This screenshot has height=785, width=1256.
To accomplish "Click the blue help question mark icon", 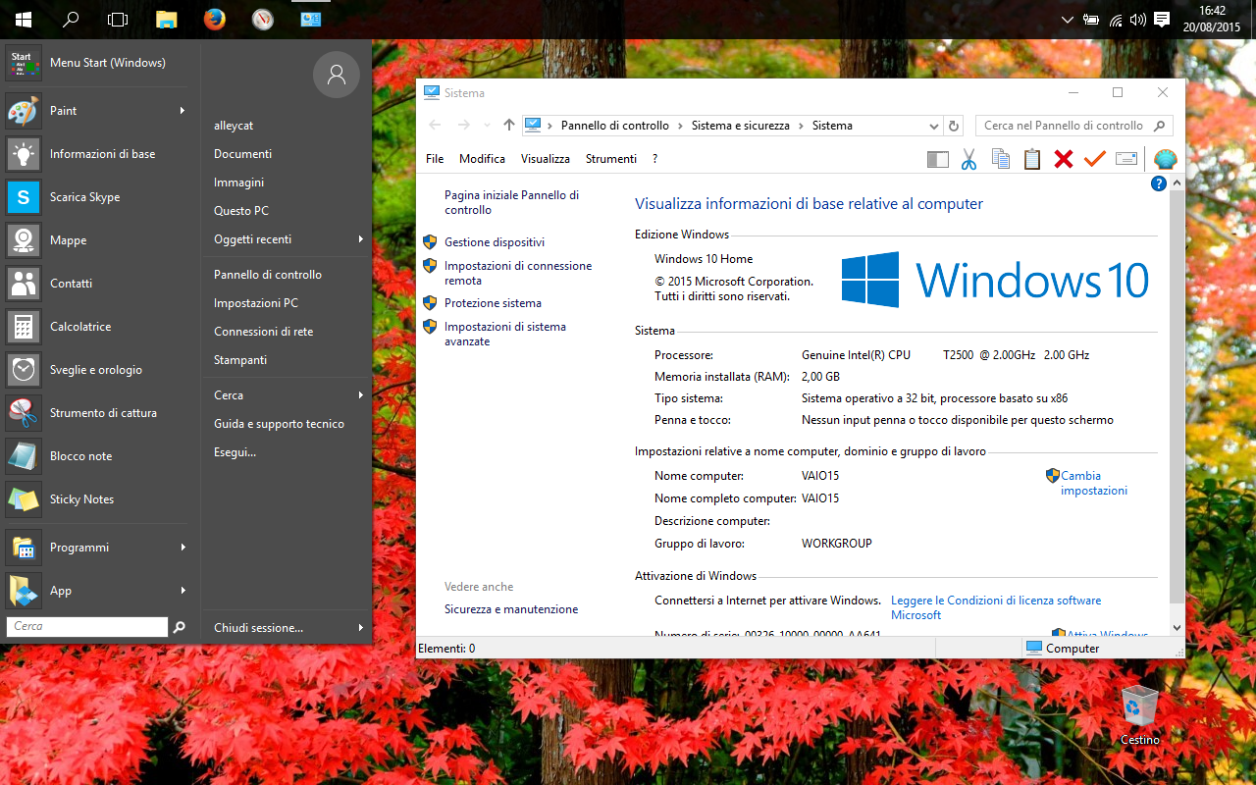I will (x=1159, y=183).
